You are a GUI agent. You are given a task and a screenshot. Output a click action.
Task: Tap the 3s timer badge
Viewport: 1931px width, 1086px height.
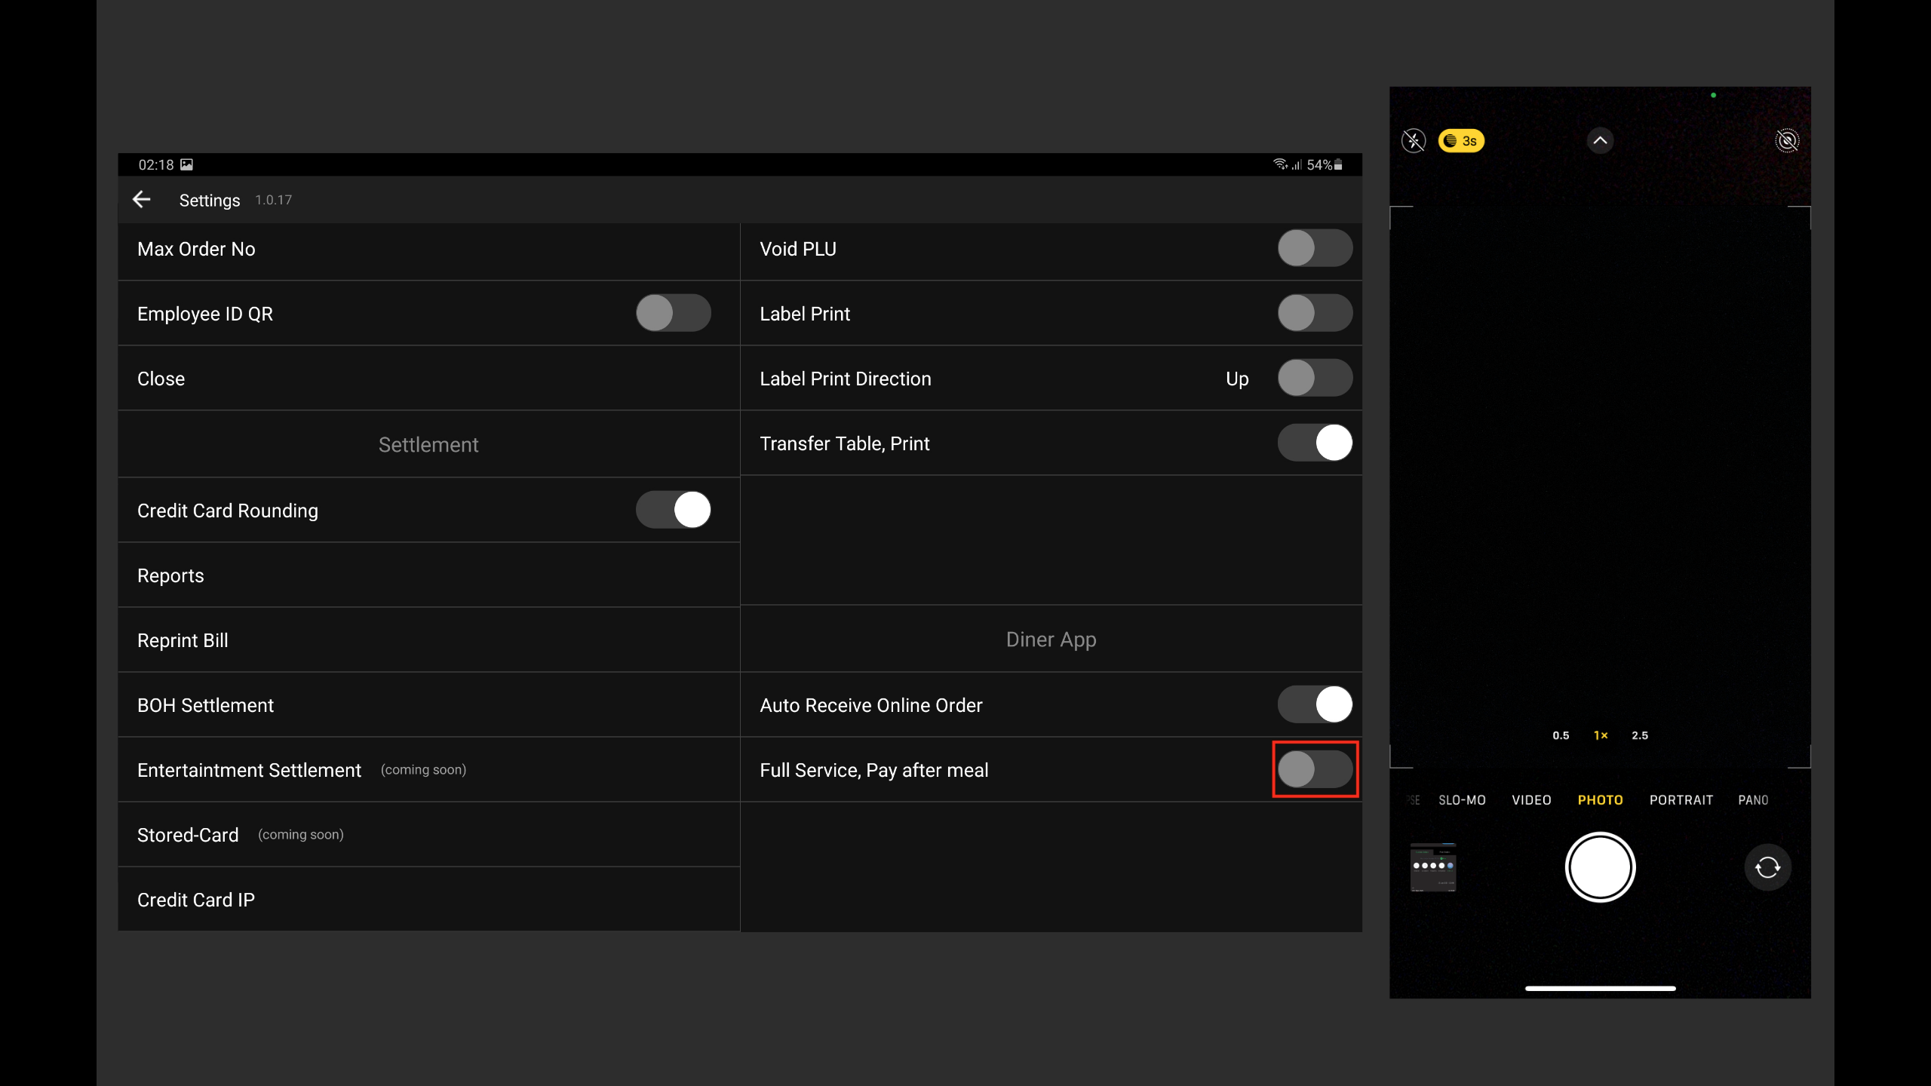1461,141
